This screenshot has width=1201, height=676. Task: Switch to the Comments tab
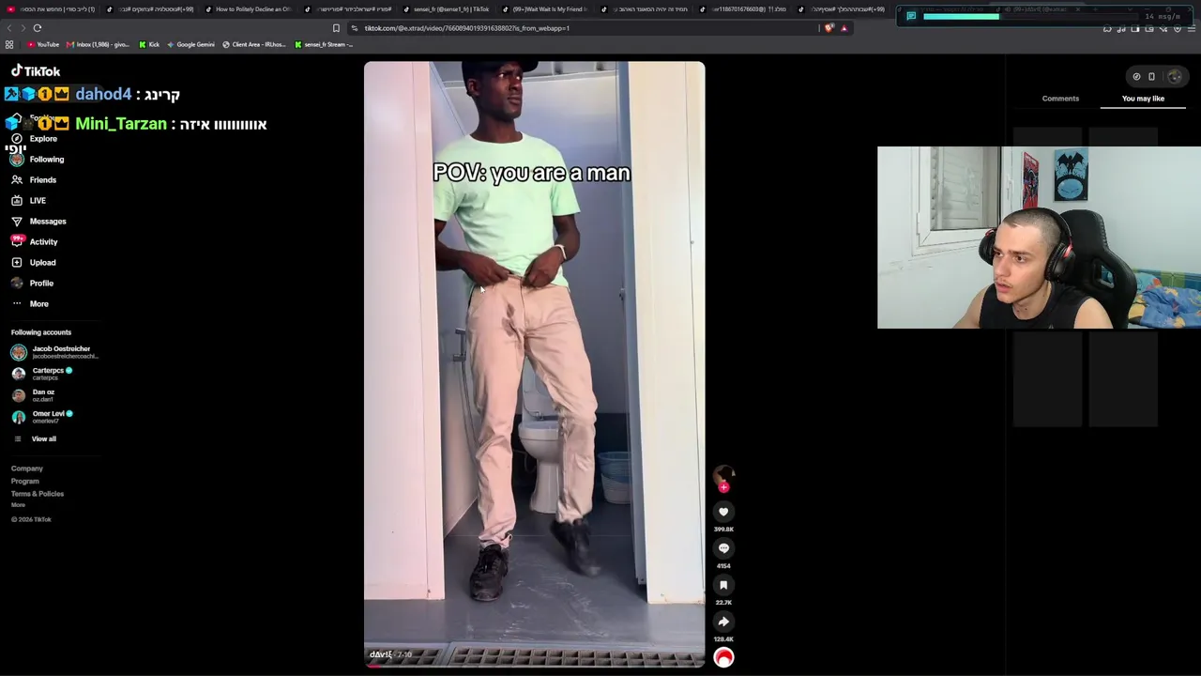[1060, 99]
